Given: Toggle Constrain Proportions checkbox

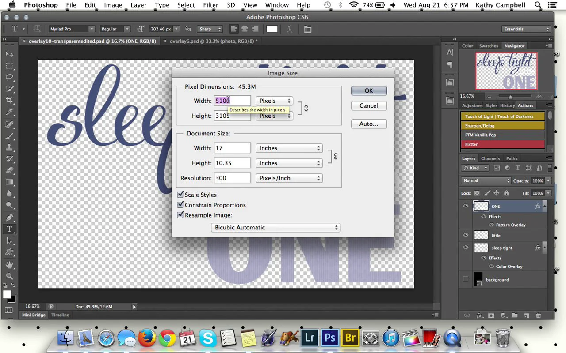Looking at the screenshot, I should [180, 205].
